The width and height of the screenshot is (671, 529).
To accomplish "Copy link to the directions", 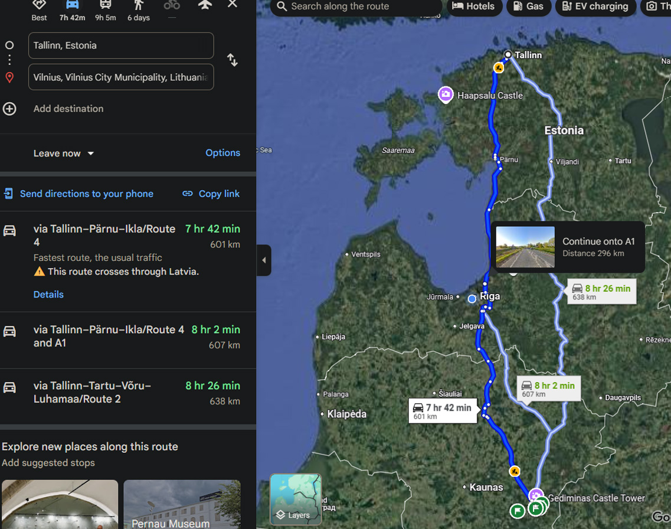I will click(x=211, y=194).
